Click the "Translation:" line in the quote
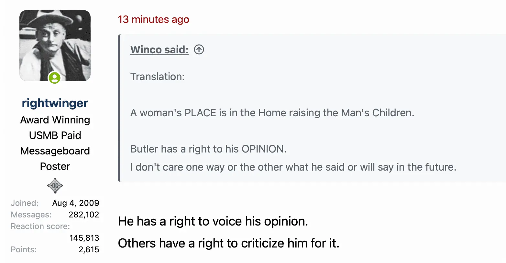The height and width of the screenshot is (263, 506). coord(157,77)
